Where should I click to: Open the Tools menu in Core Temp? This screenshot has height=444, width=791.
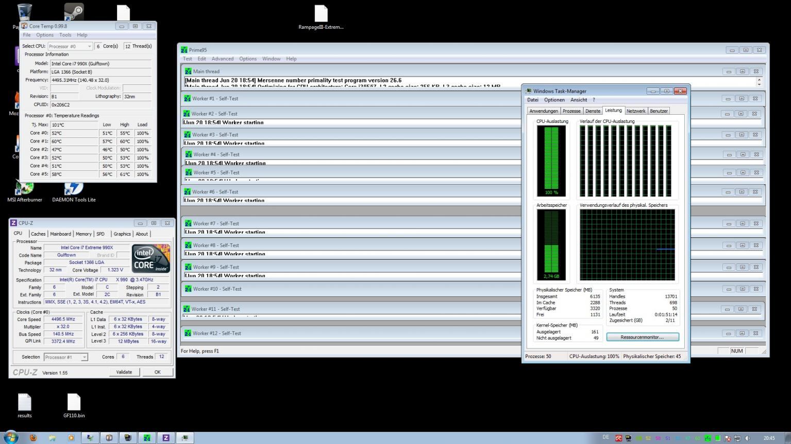click(65, 35)
